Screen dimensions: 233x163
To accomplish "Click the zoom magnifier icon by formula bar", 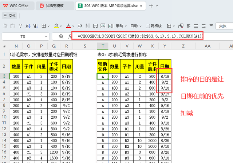I will (61, 36).
